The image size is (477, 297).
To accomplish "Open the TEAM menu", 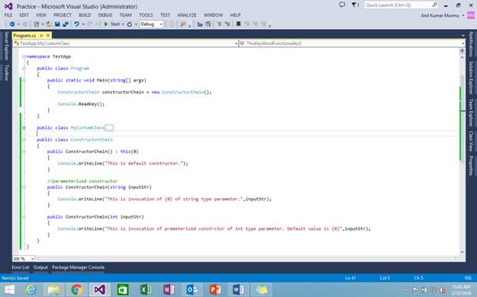I will pos(125,15).
